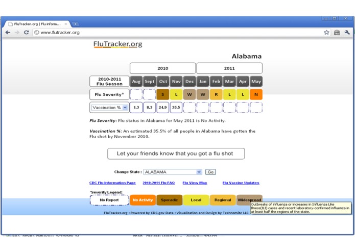
Task: Click the browser forward arrow
Action: (x=17, y=33)
